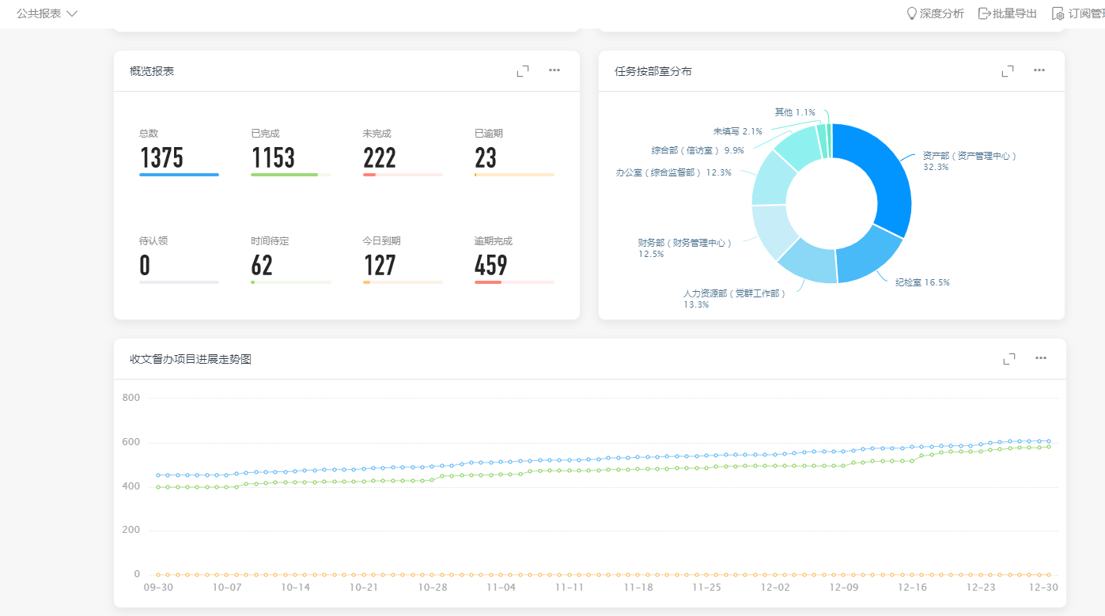This screenshot has height=616, width=1105.
Task: Expand 收文督办项目进展走势图 to fullscreen
Action: click(x=1009, y=359)
